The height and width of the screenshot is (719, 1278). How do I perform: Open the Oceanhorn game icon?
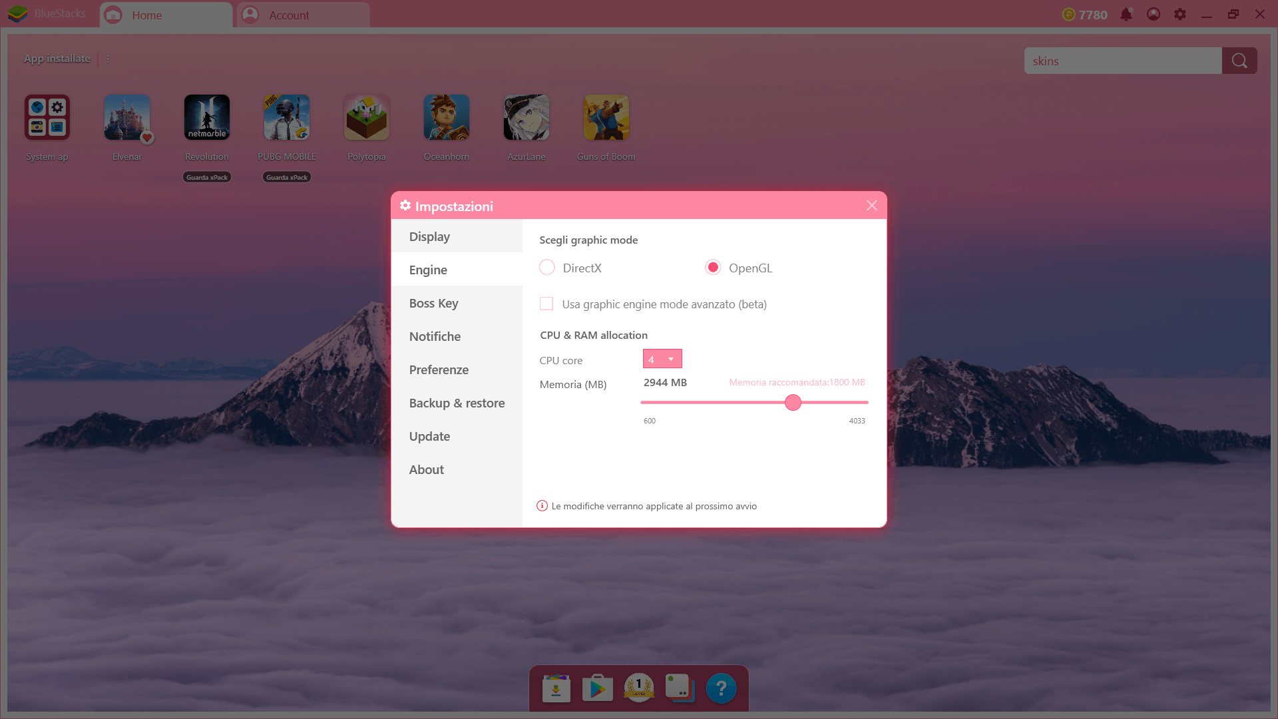point(447,117)
